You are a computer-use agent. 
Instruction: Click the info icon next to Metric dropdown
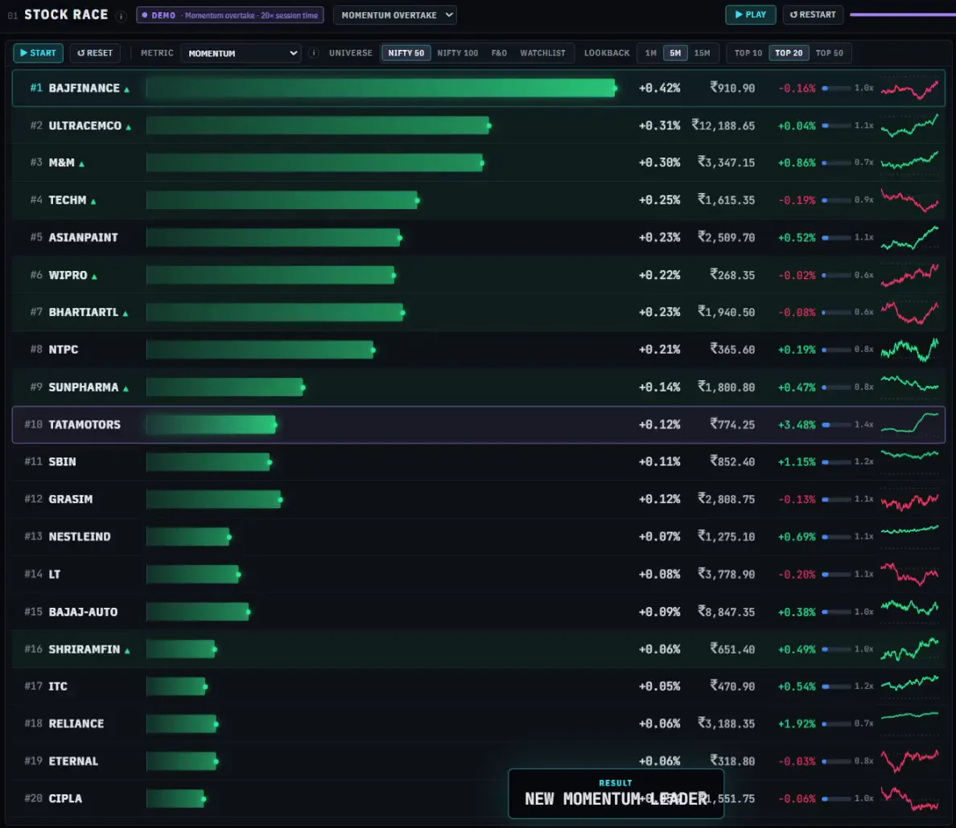point(313,53)
